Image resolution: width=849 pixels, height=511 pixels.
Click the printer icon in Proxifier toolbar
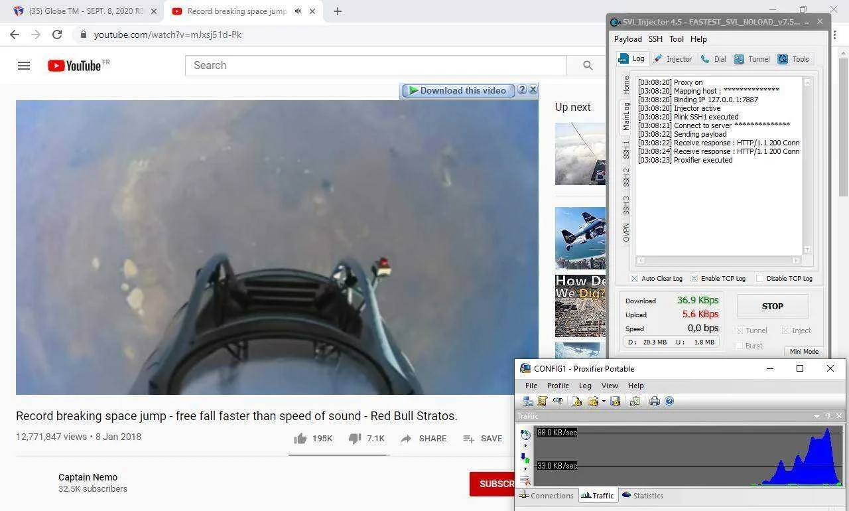click(655, 401)
